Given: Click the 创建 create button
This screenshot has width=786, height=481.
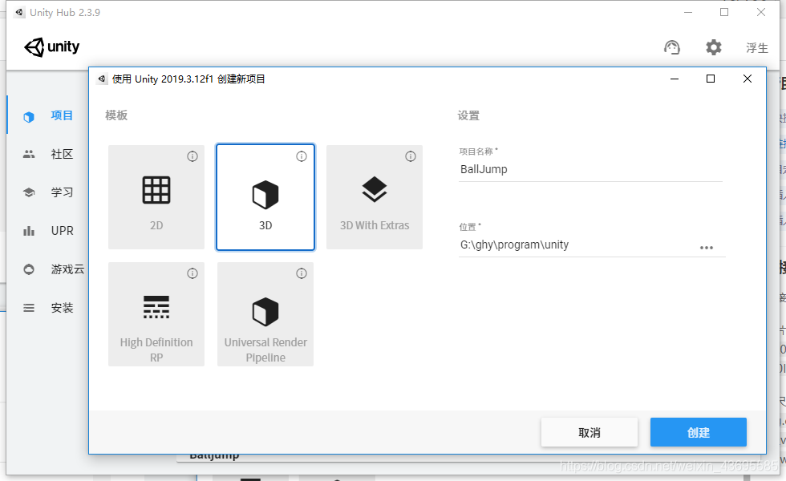Looking at the screenshot, I should (699, 432).
